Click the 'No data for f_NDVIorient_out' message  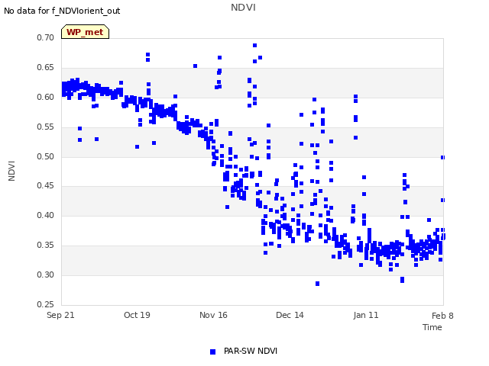(62, 11)
